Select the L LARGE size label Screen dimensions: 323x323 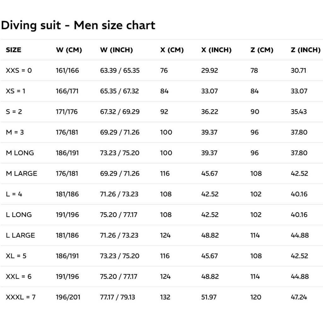pyautogui.click(x=21, y=235)
